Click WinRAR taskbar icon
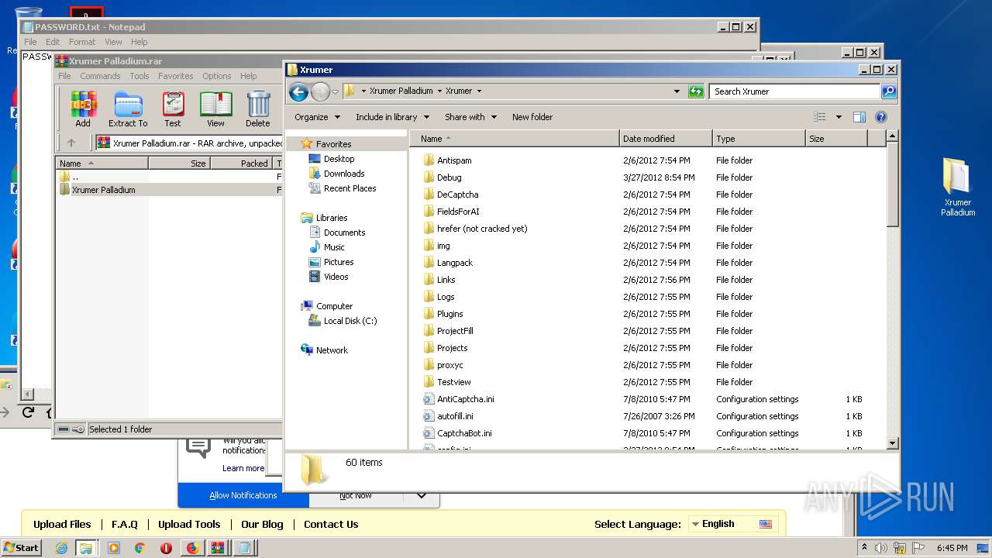This screenshot has height=558, width=992. click(218, 548)
